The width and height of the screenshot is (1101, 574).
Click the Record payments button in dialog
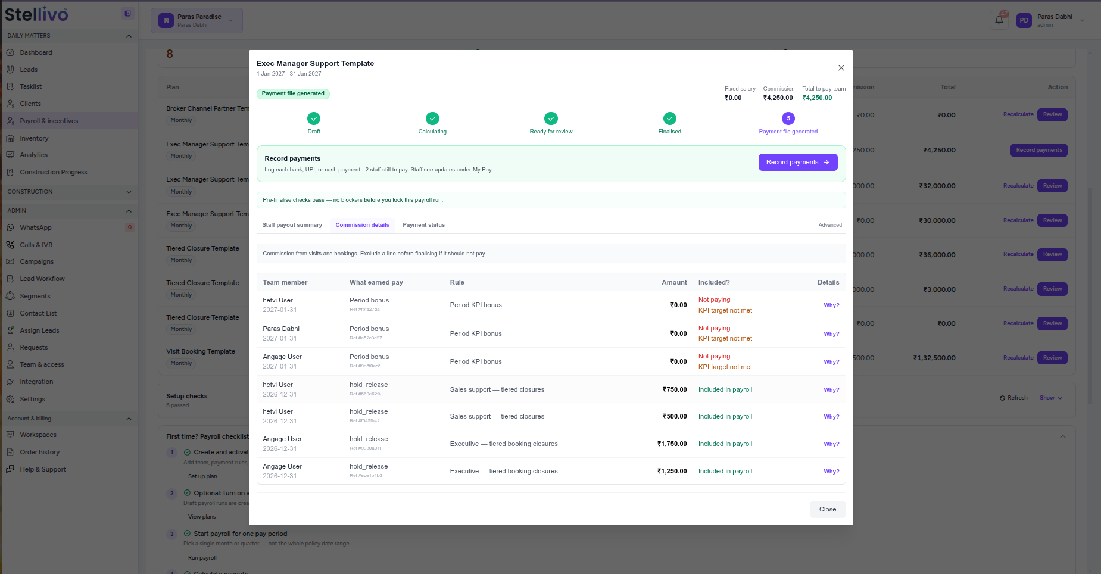click(798, 162)
